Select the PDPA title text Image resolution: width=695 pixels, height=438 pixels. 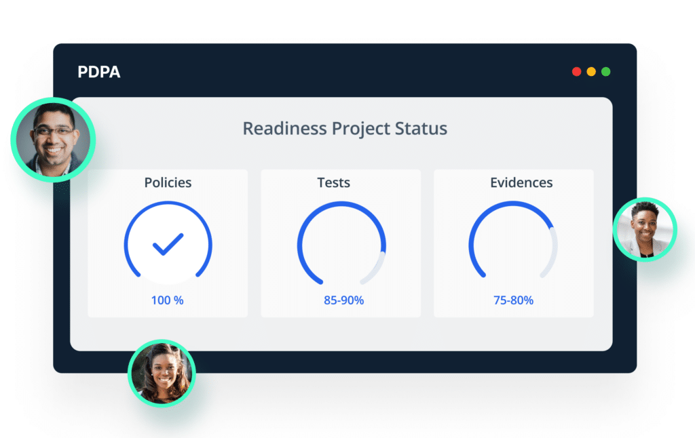click(x=99, y=72)
